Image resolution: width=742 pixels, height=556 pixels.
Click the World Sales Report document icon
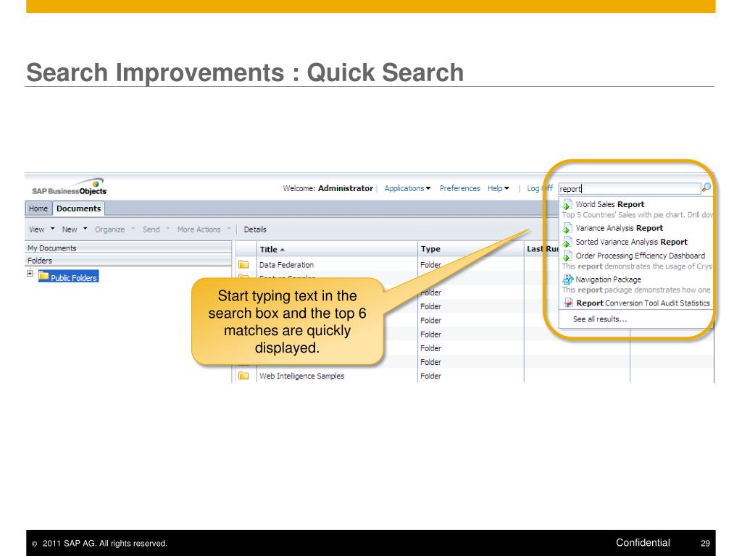click(567, 205)
